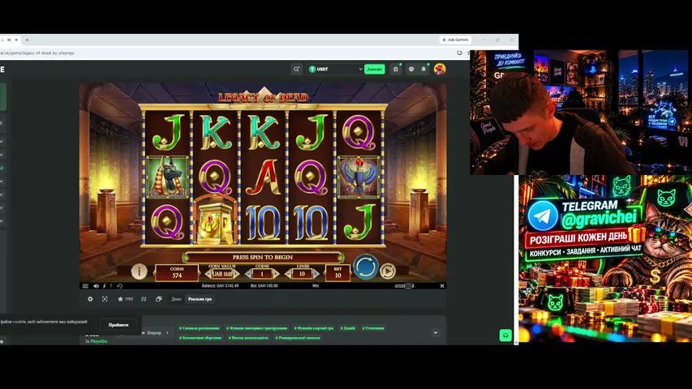Mute the game sound speaker icon

(96, 286)
